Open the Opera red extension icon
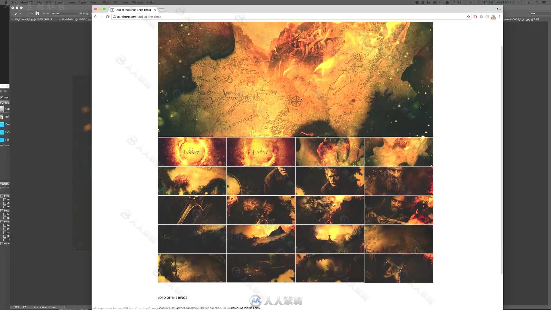Image resolution: width=551 pixels, height=310 pixels. (475, 17)
